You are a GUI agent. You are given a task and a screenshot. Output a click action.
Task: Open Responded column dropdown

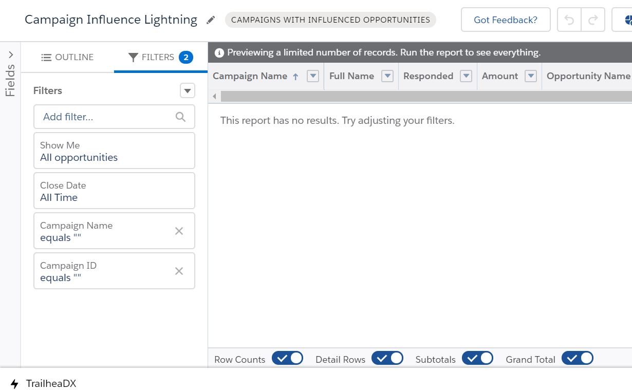(466, 76)
